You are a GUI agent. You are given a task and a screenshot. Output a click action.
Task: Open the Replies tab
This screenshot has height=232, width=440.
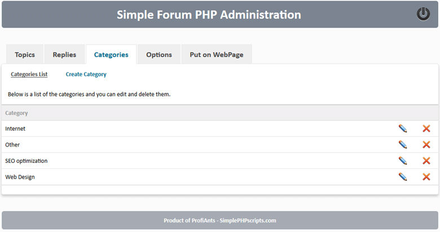64,55
